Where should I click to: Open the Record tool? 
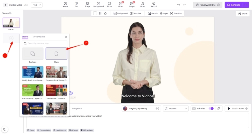[x=154, y=5]
